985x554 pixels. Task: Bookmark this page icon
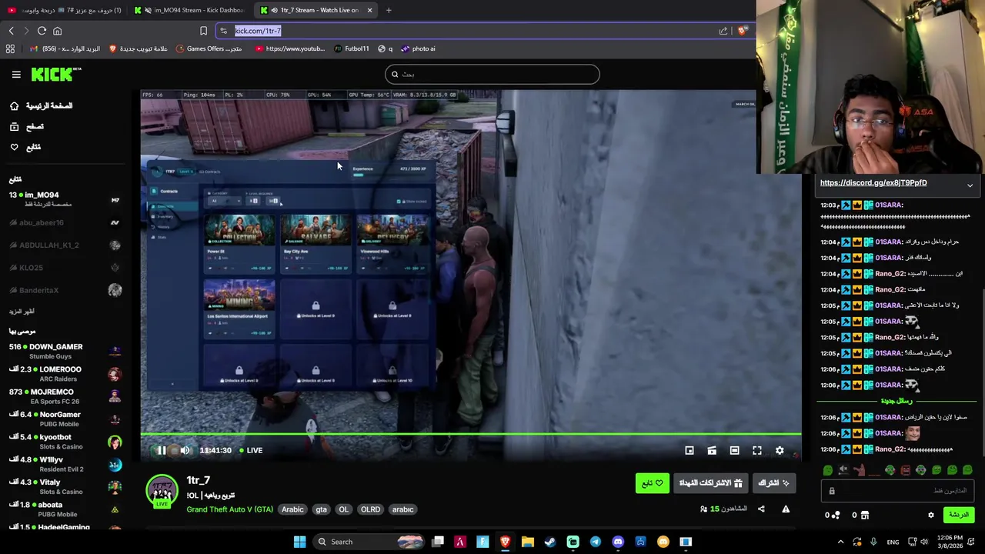coord(203,31)
